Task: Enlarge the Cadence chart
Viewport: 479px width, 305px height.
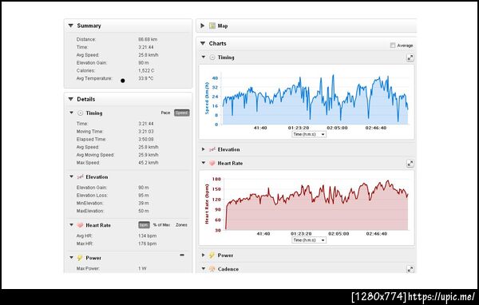Action: 410,269
